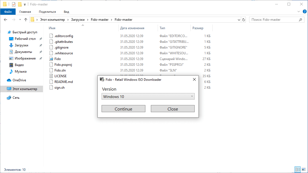Viewport: 308px width, 173px height.
Task: Select the .editorconfig file
Action: tap(64, 36)
